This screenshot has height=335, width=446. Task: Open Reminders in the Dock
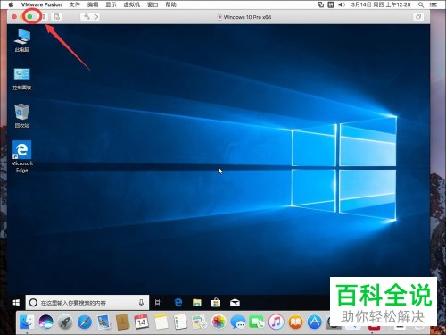(x=180, y=322)
